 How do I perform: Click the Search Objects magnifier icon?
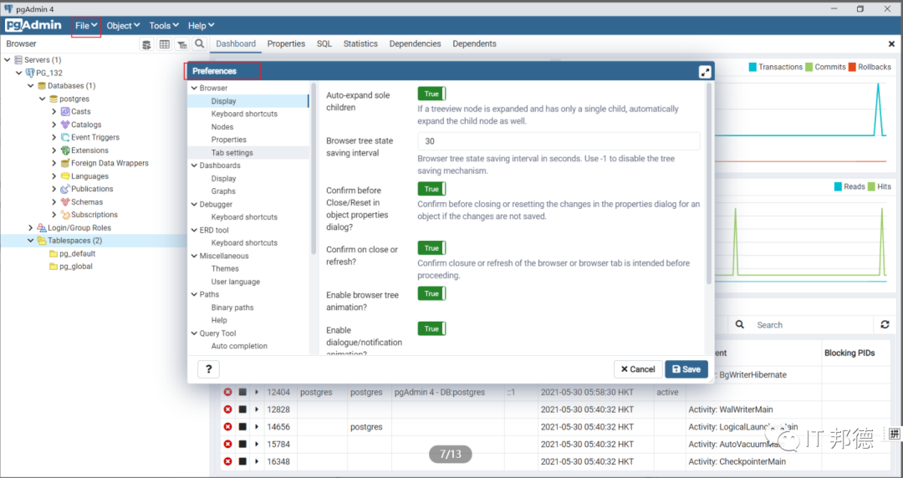199,43
